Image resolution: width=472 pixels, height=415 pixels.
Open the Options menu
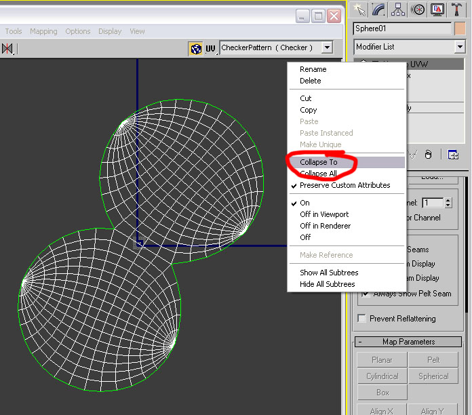pos(78,31)
